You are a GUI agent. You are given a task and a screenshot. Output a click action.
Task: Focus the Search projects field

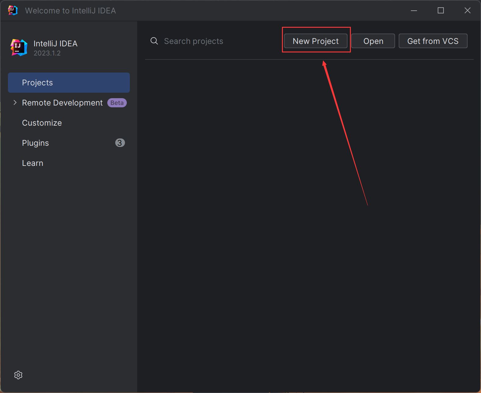[213, 41]
